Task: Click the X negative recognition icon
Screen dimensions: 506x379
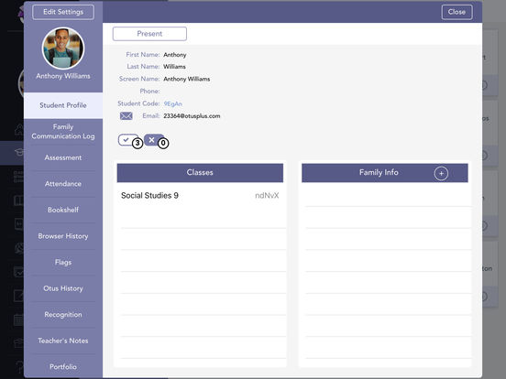Action: 152,140
